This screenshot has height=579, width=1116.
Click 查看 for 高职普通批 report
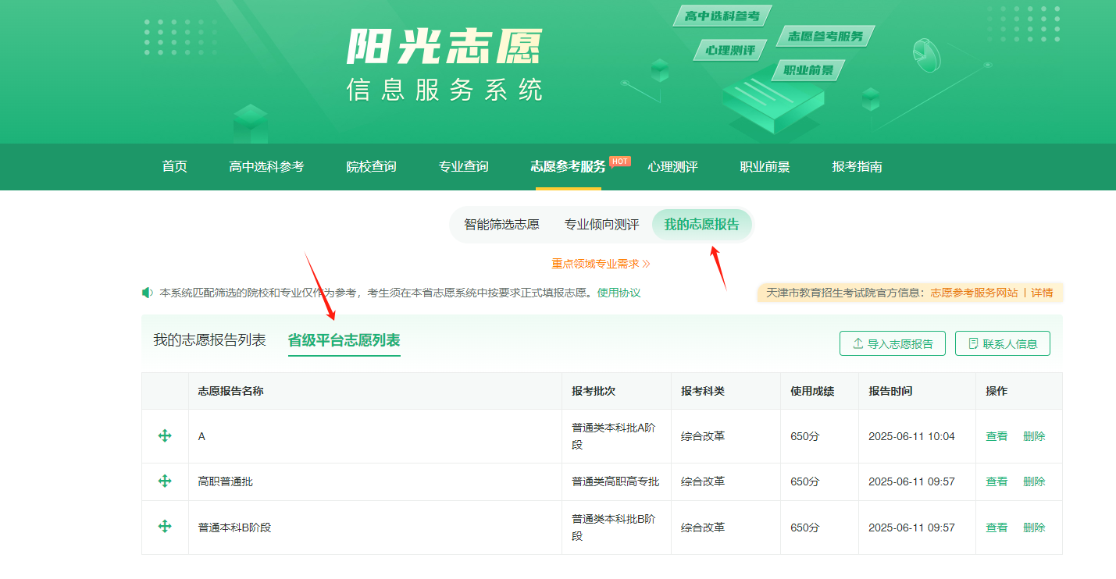pos(997,481)
